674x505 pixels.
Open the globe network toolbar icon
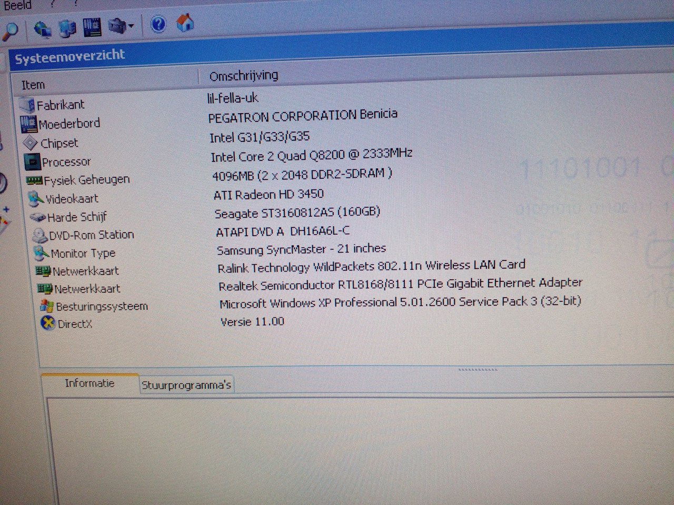(42, 29)
